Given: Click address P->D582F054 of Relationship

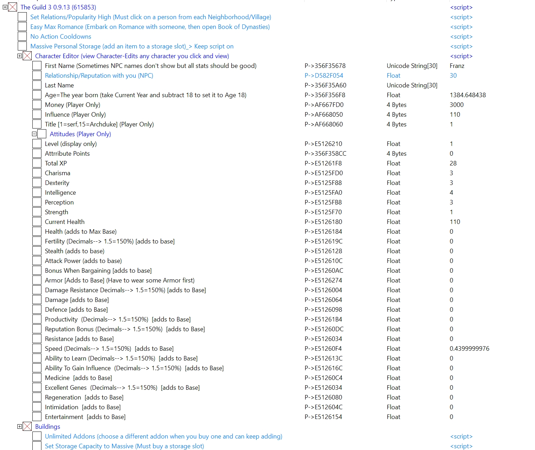Looking at the screenshot, I should 324,75.
